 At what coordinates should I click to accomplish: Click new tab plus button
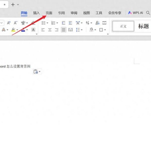(x=13, y=5)
